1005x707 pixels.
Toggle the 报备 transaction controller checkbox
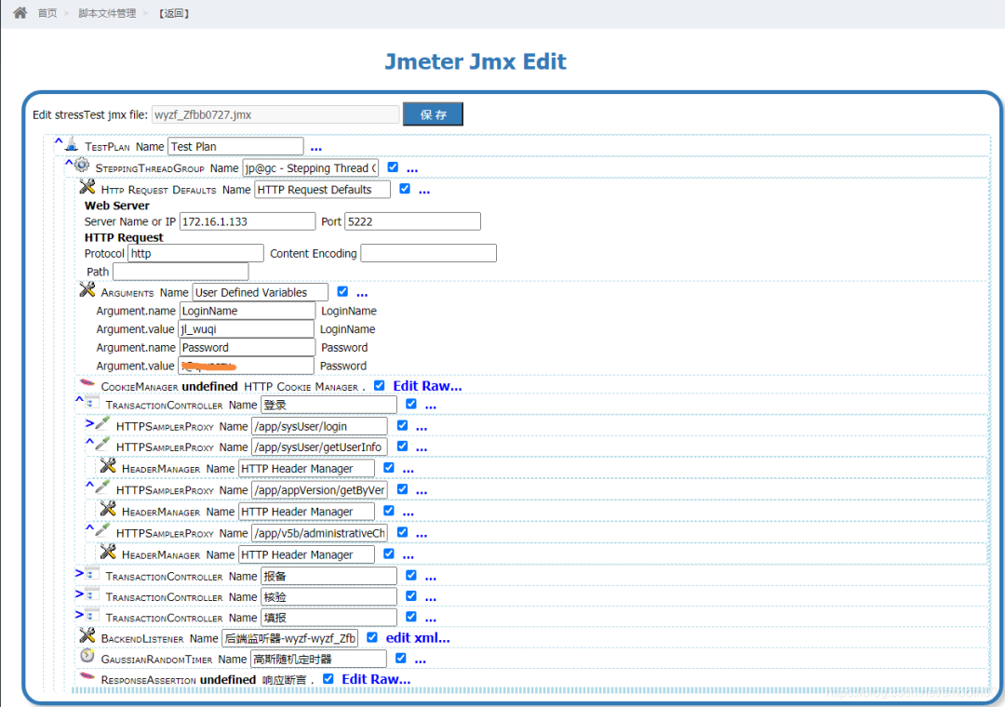(411, 576)
